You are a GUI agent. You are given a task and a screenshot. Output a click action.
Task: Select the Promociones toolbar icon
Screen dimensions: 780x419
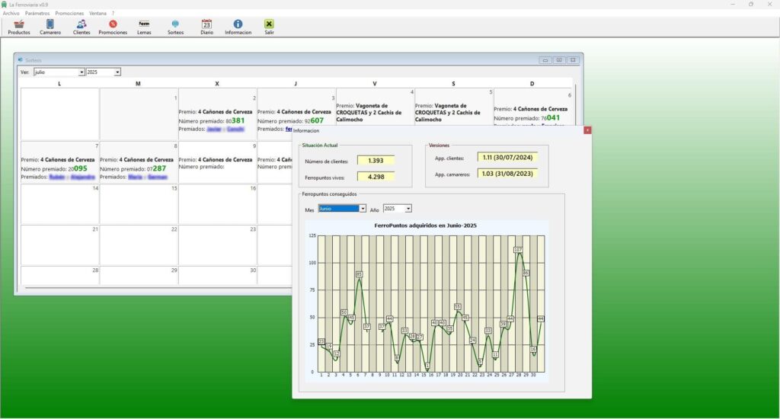pos(113,27)
